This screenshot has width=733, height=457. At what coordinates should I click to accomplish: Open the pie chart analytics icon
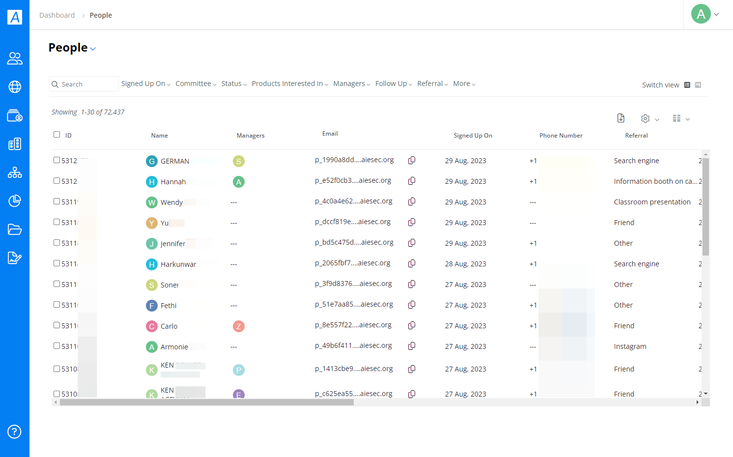(x=15, y=201)
